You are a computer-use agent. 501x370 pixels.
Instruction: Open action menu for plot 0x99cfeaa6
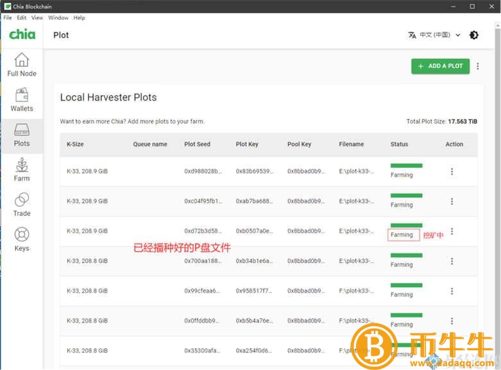click(x=452, y=291)
